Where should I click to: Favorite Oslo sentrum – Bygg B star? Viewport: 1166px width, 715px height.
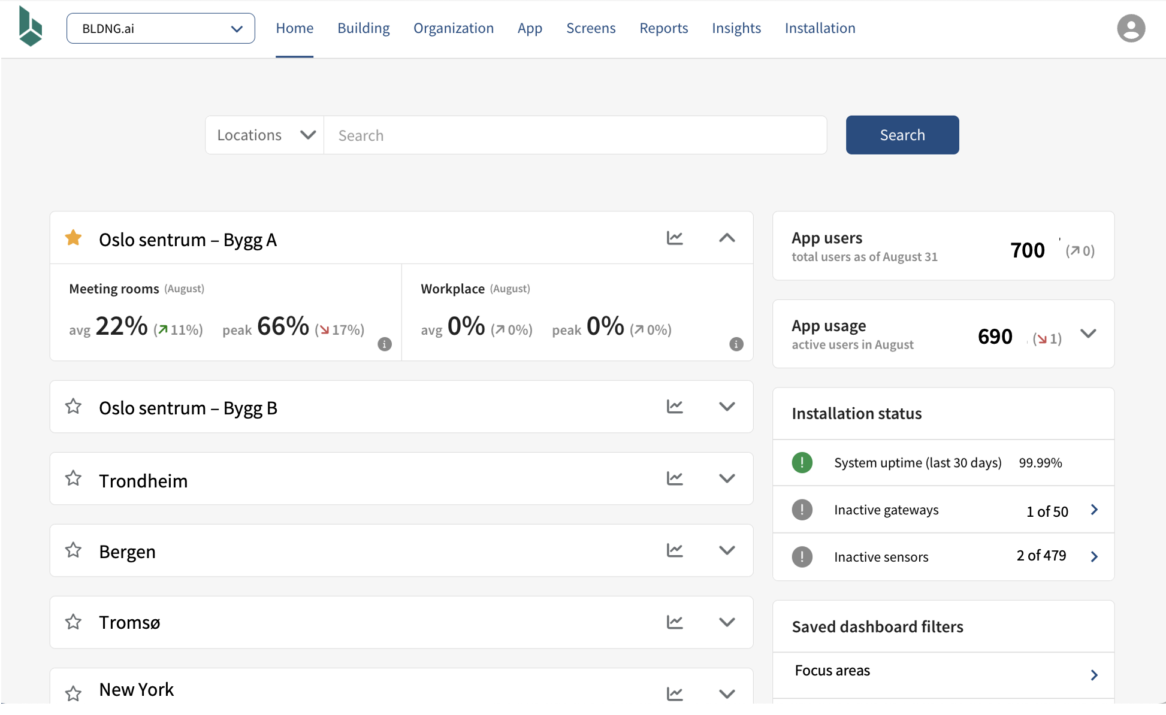coord(73,406)
